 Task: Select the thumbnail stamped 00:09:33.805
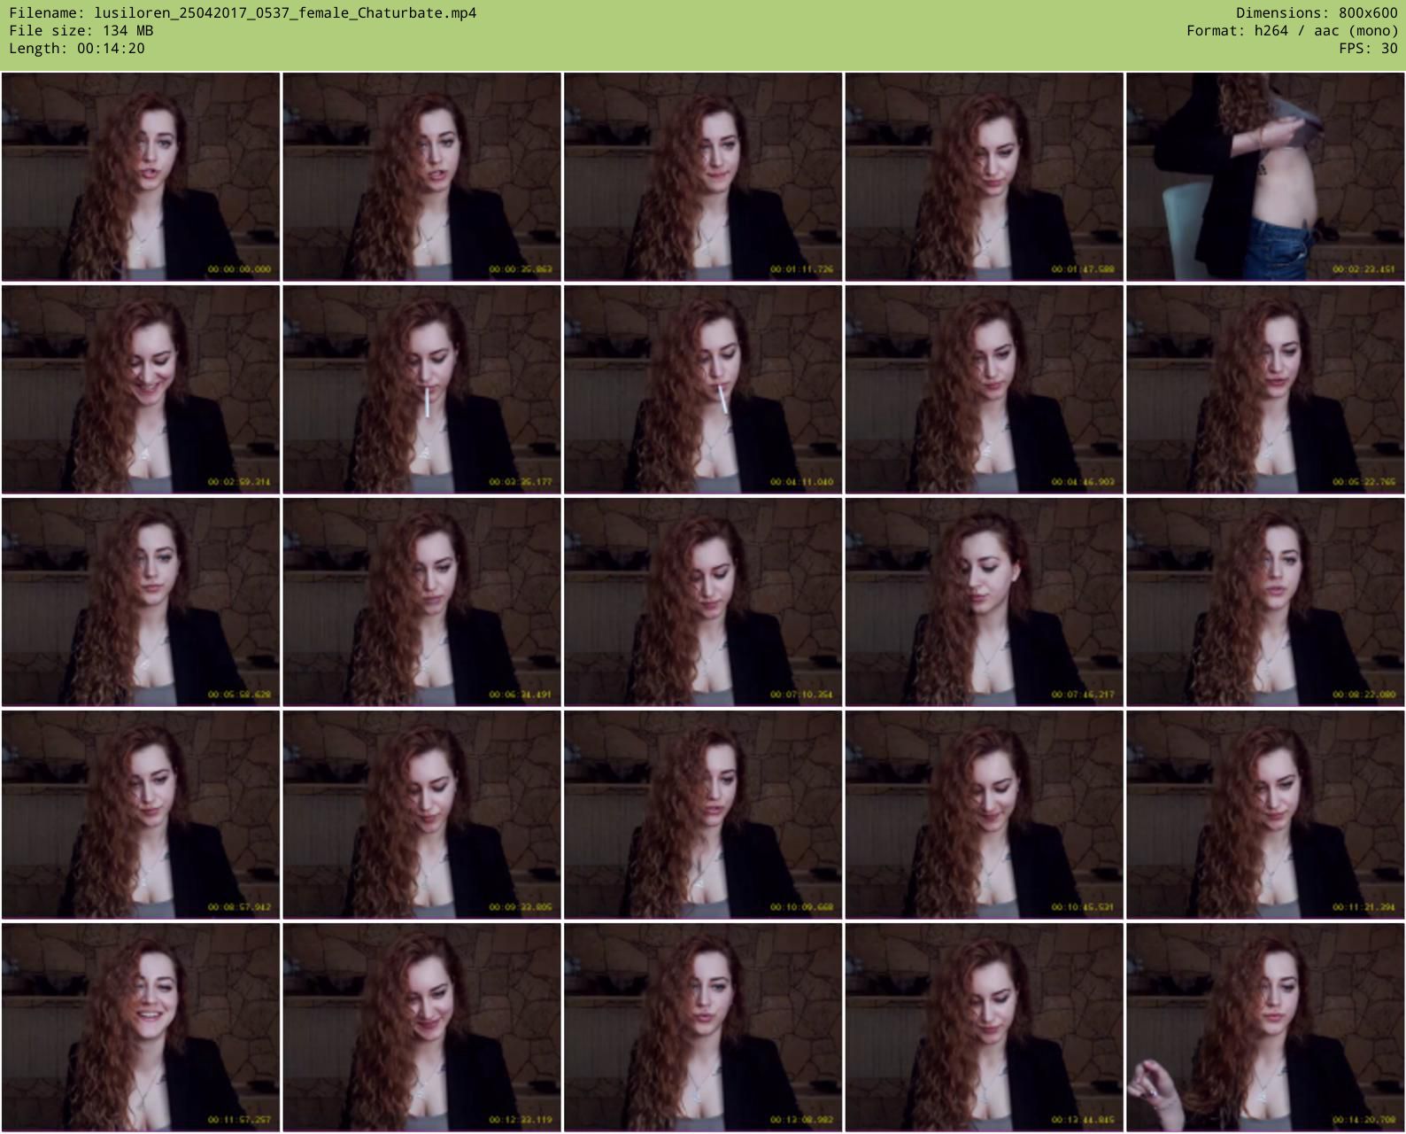(421, 815)
